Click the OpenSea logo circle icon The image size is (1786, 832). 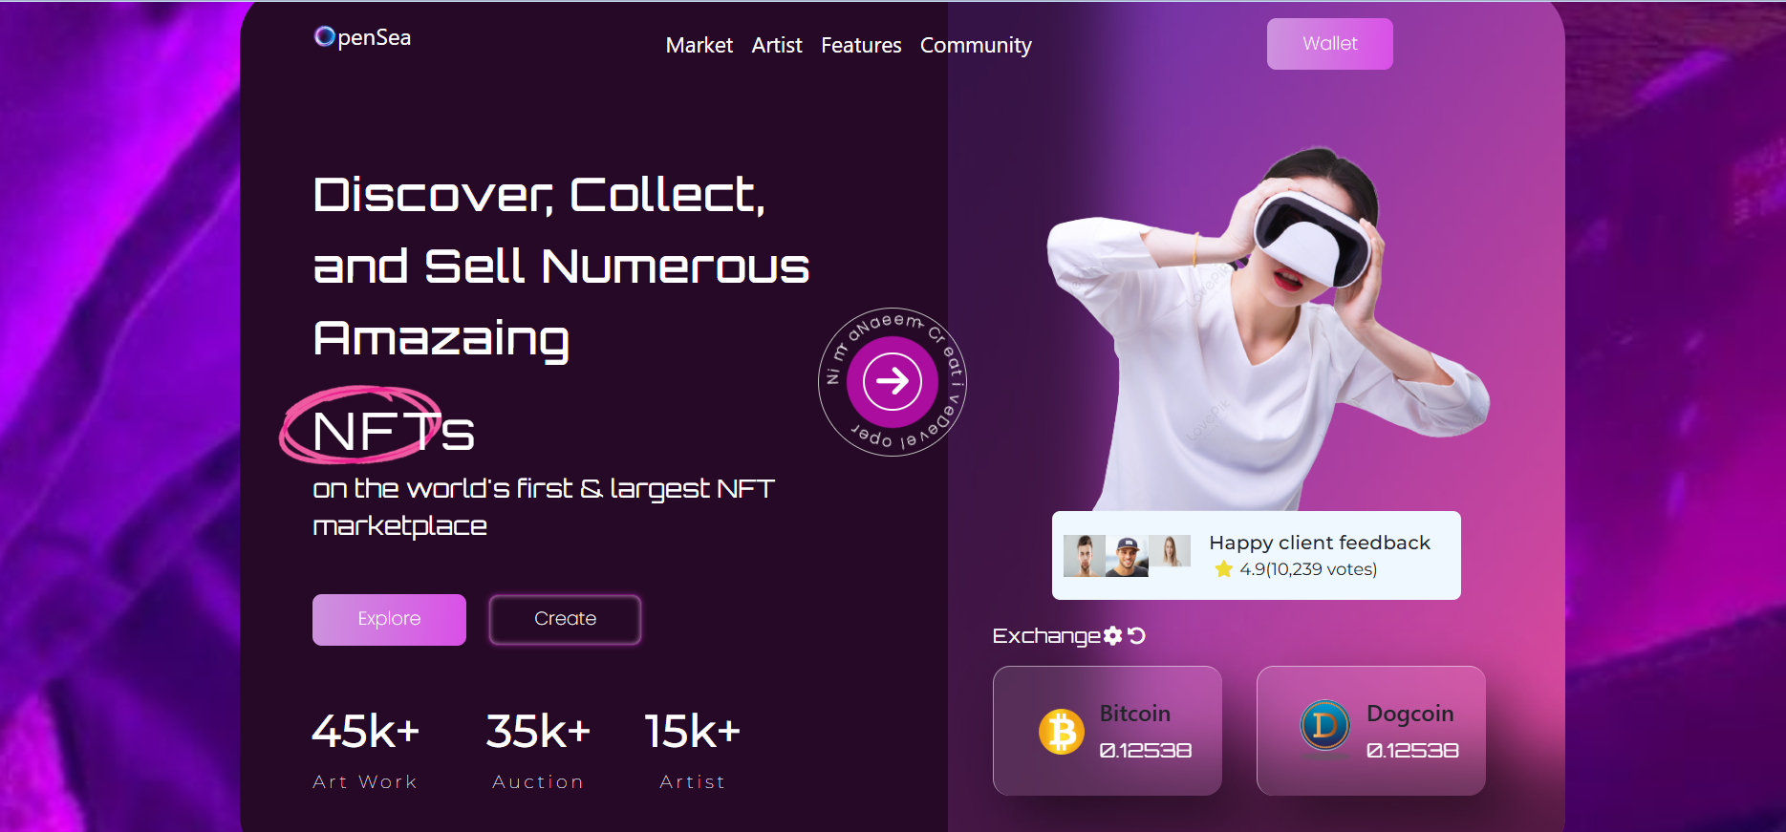pos(325,36)
